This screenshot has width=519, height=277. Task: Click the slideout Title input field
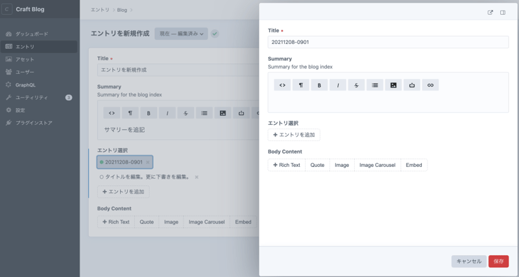click(388, 41)
